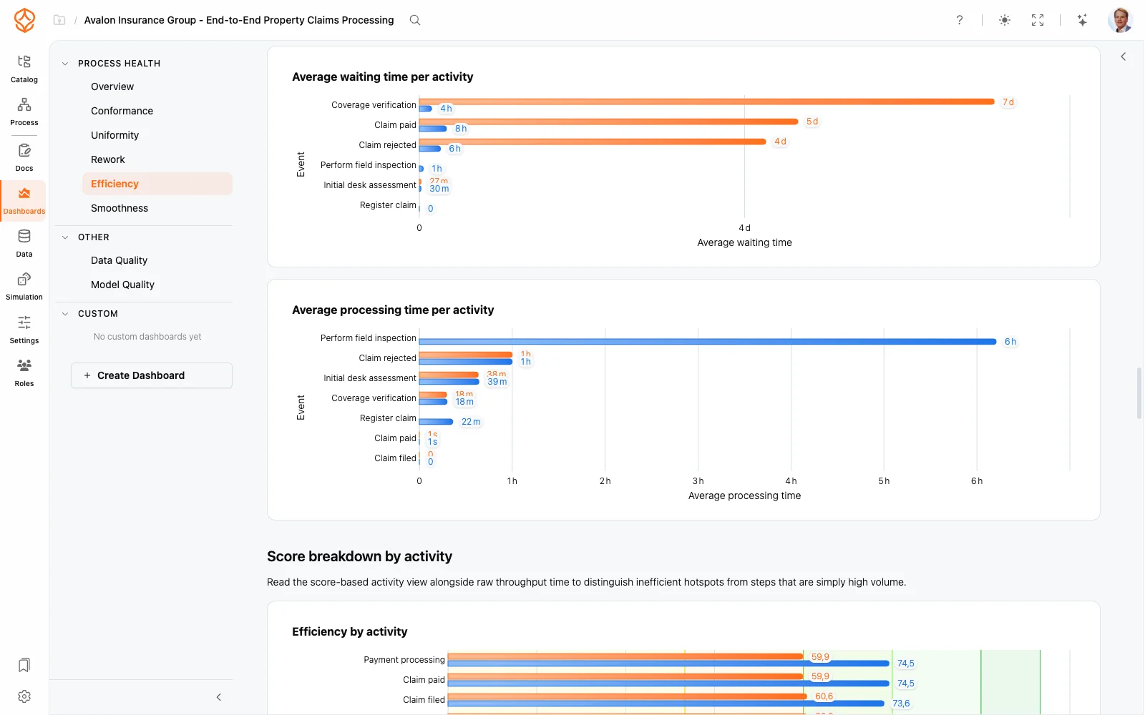Screen dimensions: 1145x715
Task: Collapse the Process Health group
Action: pos(65,64)
